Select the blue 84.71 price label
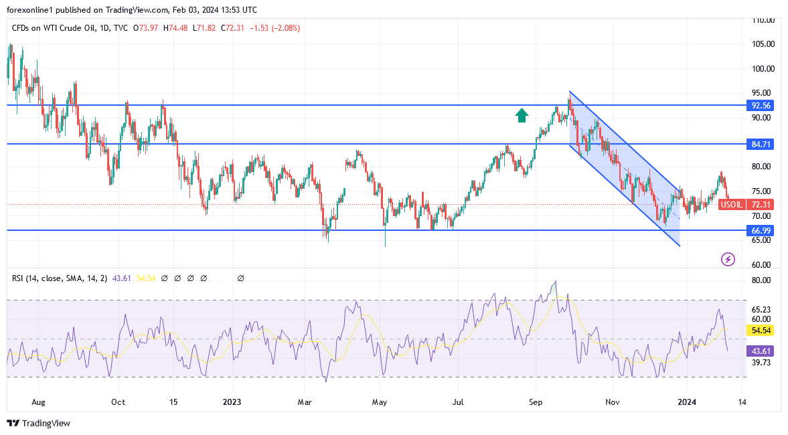 (x=761, y=144)
